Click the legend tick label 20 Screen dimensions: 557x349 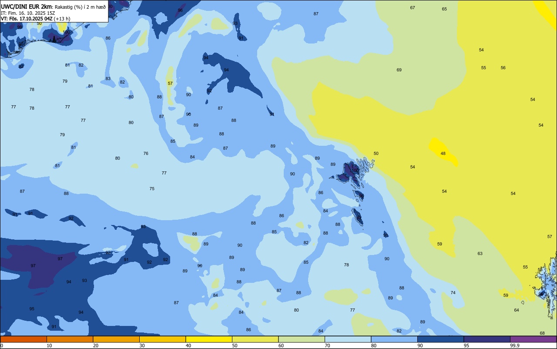tap(96, 346)
